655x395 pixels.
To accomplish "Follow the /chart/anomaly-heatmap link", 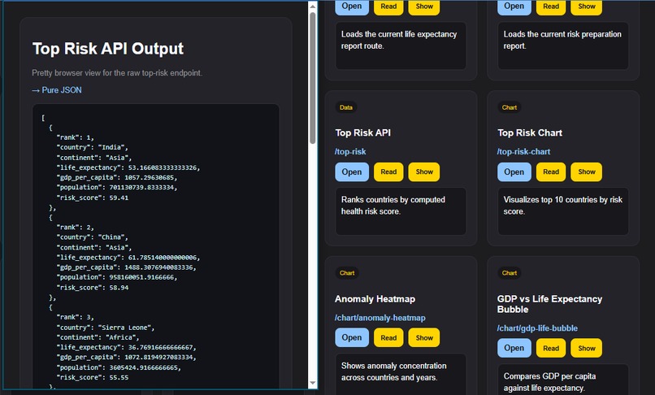I will [380, 318].
